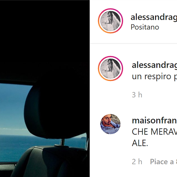The width and height of the screenshot is (177, 177).
Task: Click the "un respiro" caption text
Action: coord(154,76)
